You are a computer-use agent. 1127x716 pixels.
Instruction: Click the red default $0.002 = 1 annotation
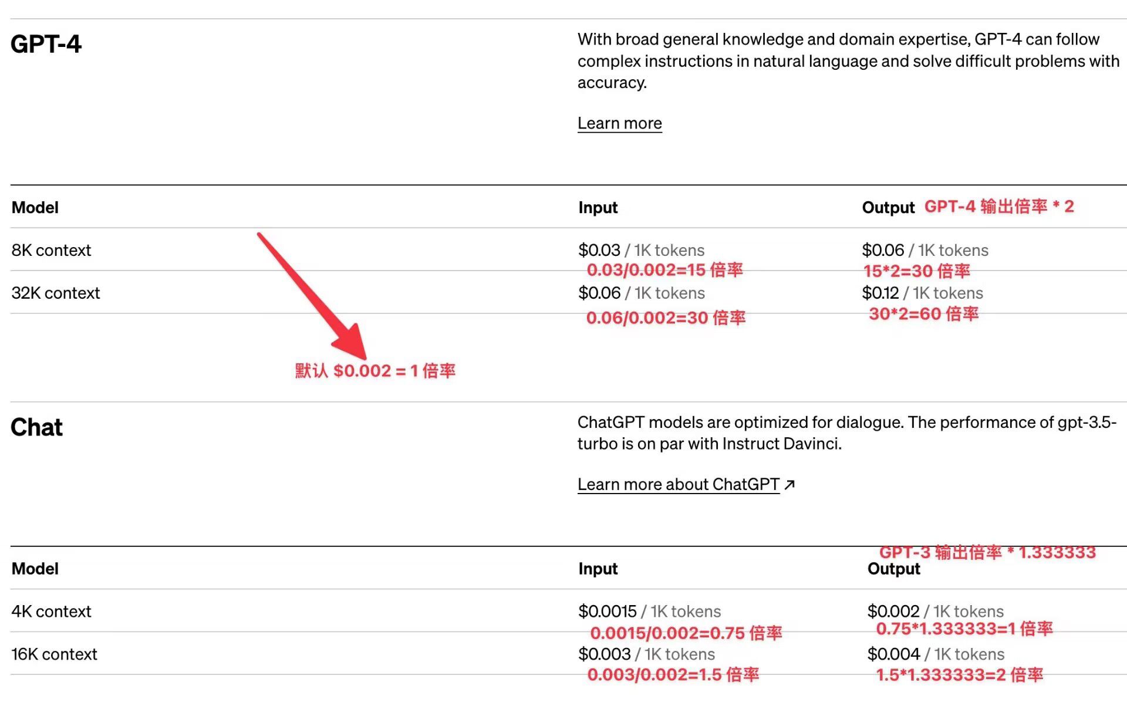tap(375, 371)
